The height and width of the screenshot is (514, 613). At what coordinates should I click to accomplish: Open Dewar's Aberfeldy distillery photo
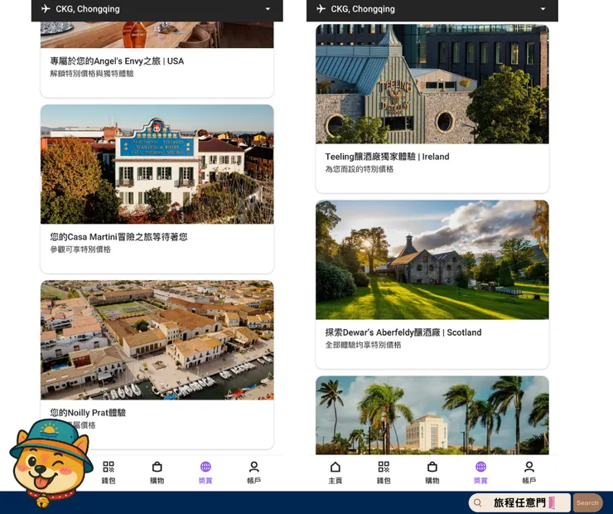click(x=432, y=259)
